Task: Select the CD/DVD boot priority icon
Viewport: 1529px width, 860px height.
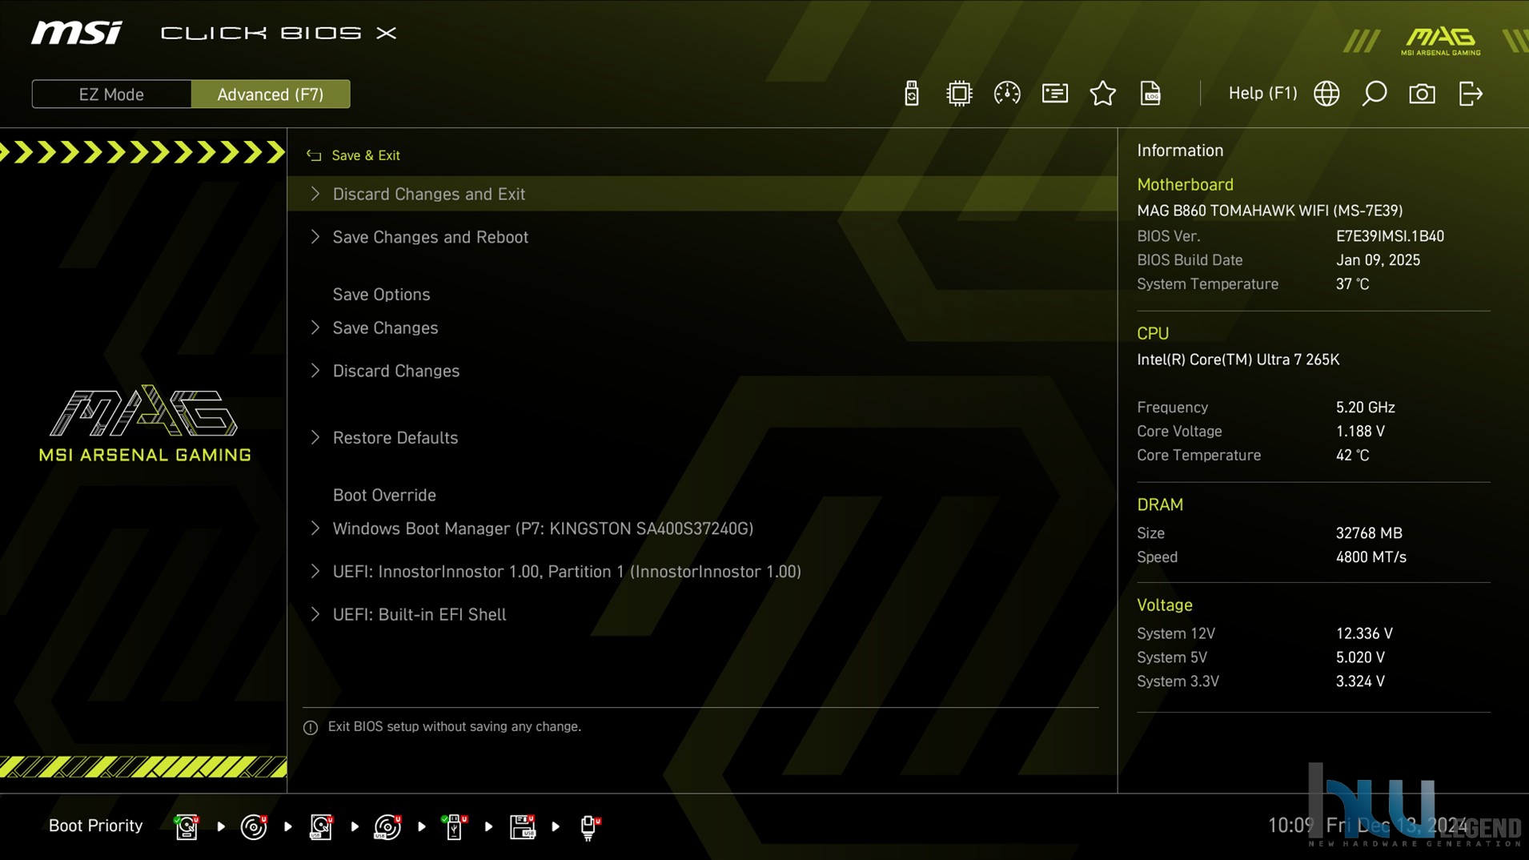Action: click(254, 826)
